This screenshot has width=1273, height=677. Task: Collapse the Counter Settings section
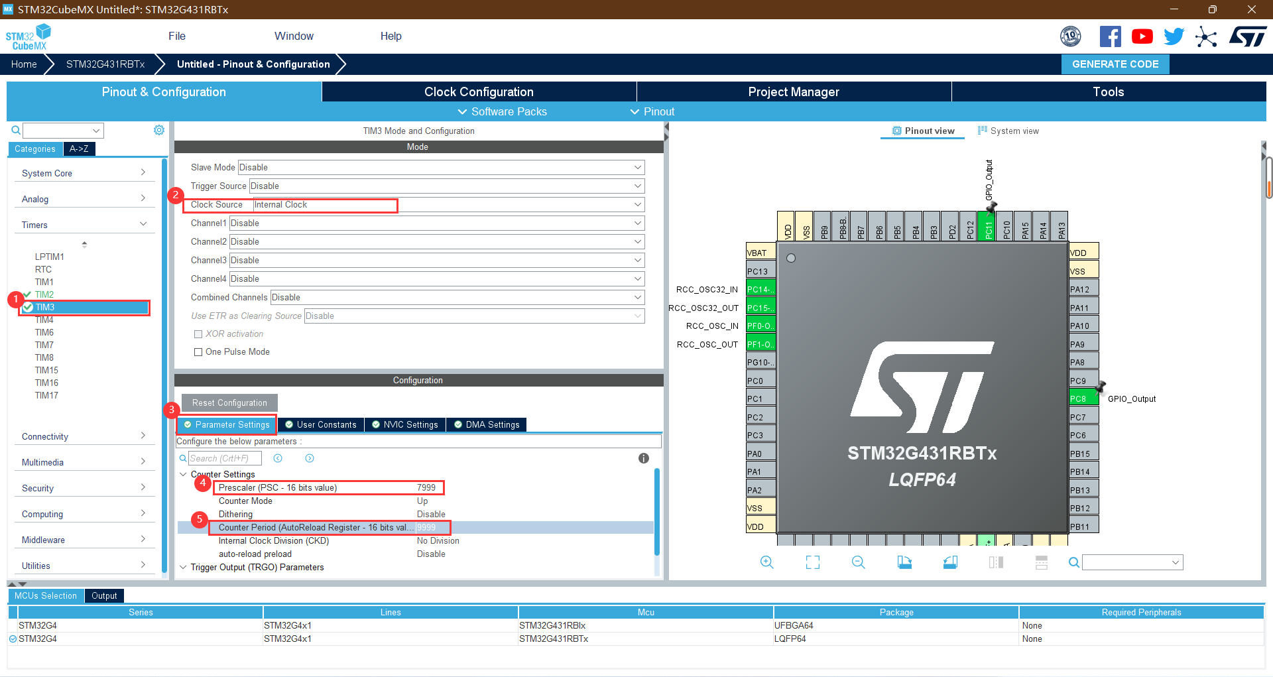tap(184, 474)
